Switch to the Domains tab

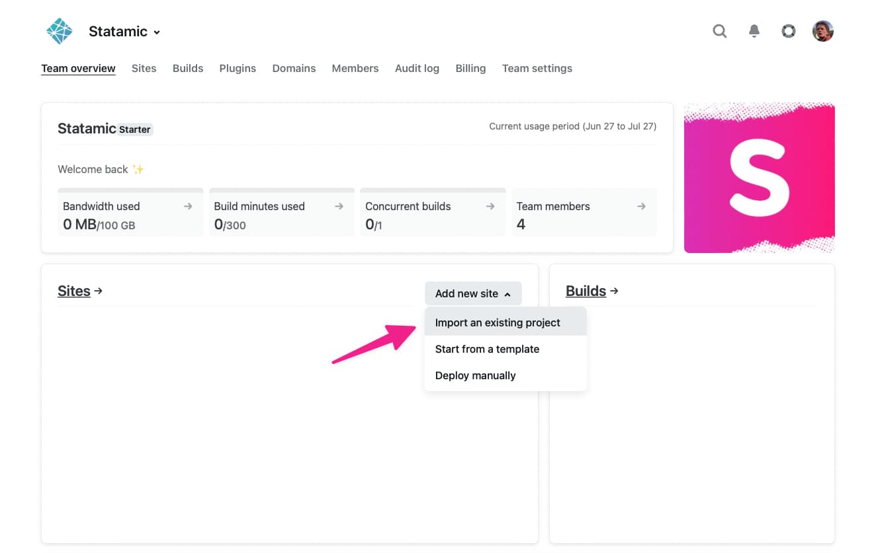click(294, 68)
